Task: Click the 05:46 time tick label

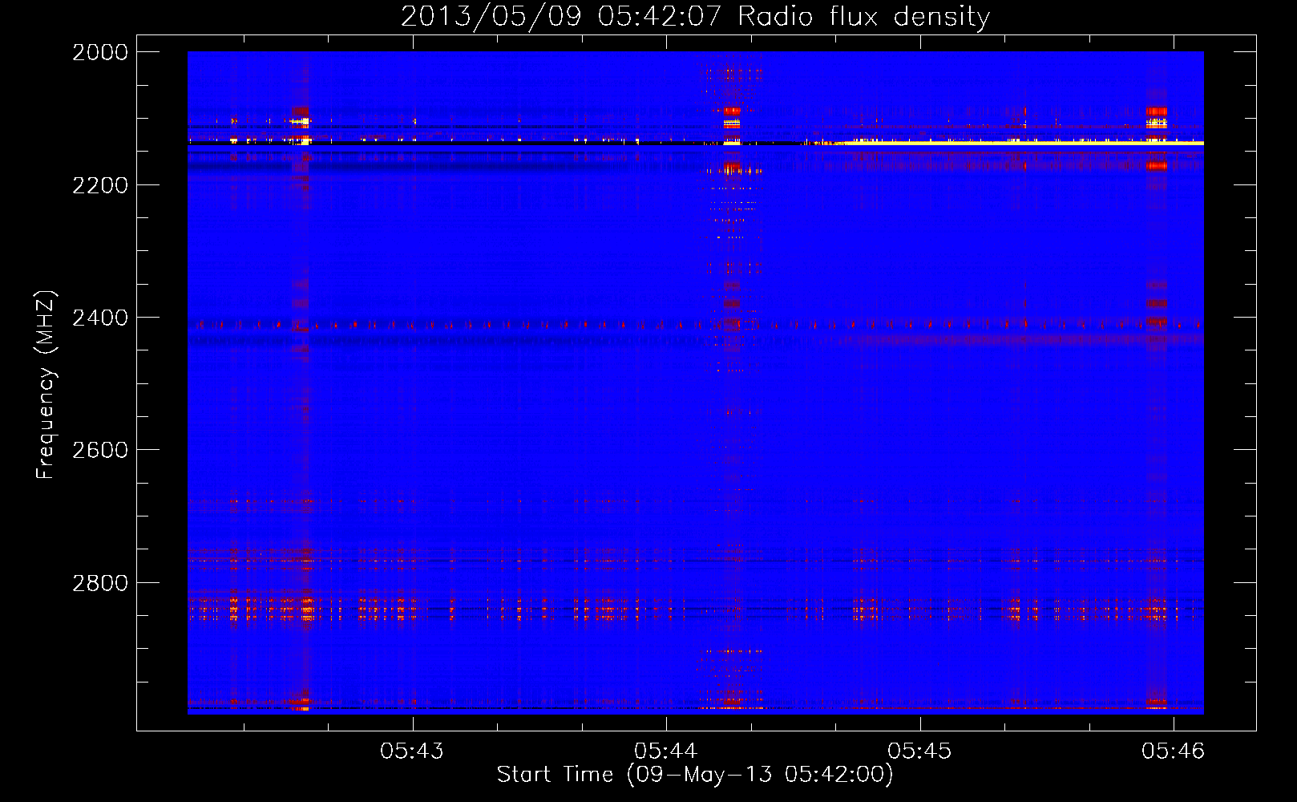Action: click(x=1174, y=751)
